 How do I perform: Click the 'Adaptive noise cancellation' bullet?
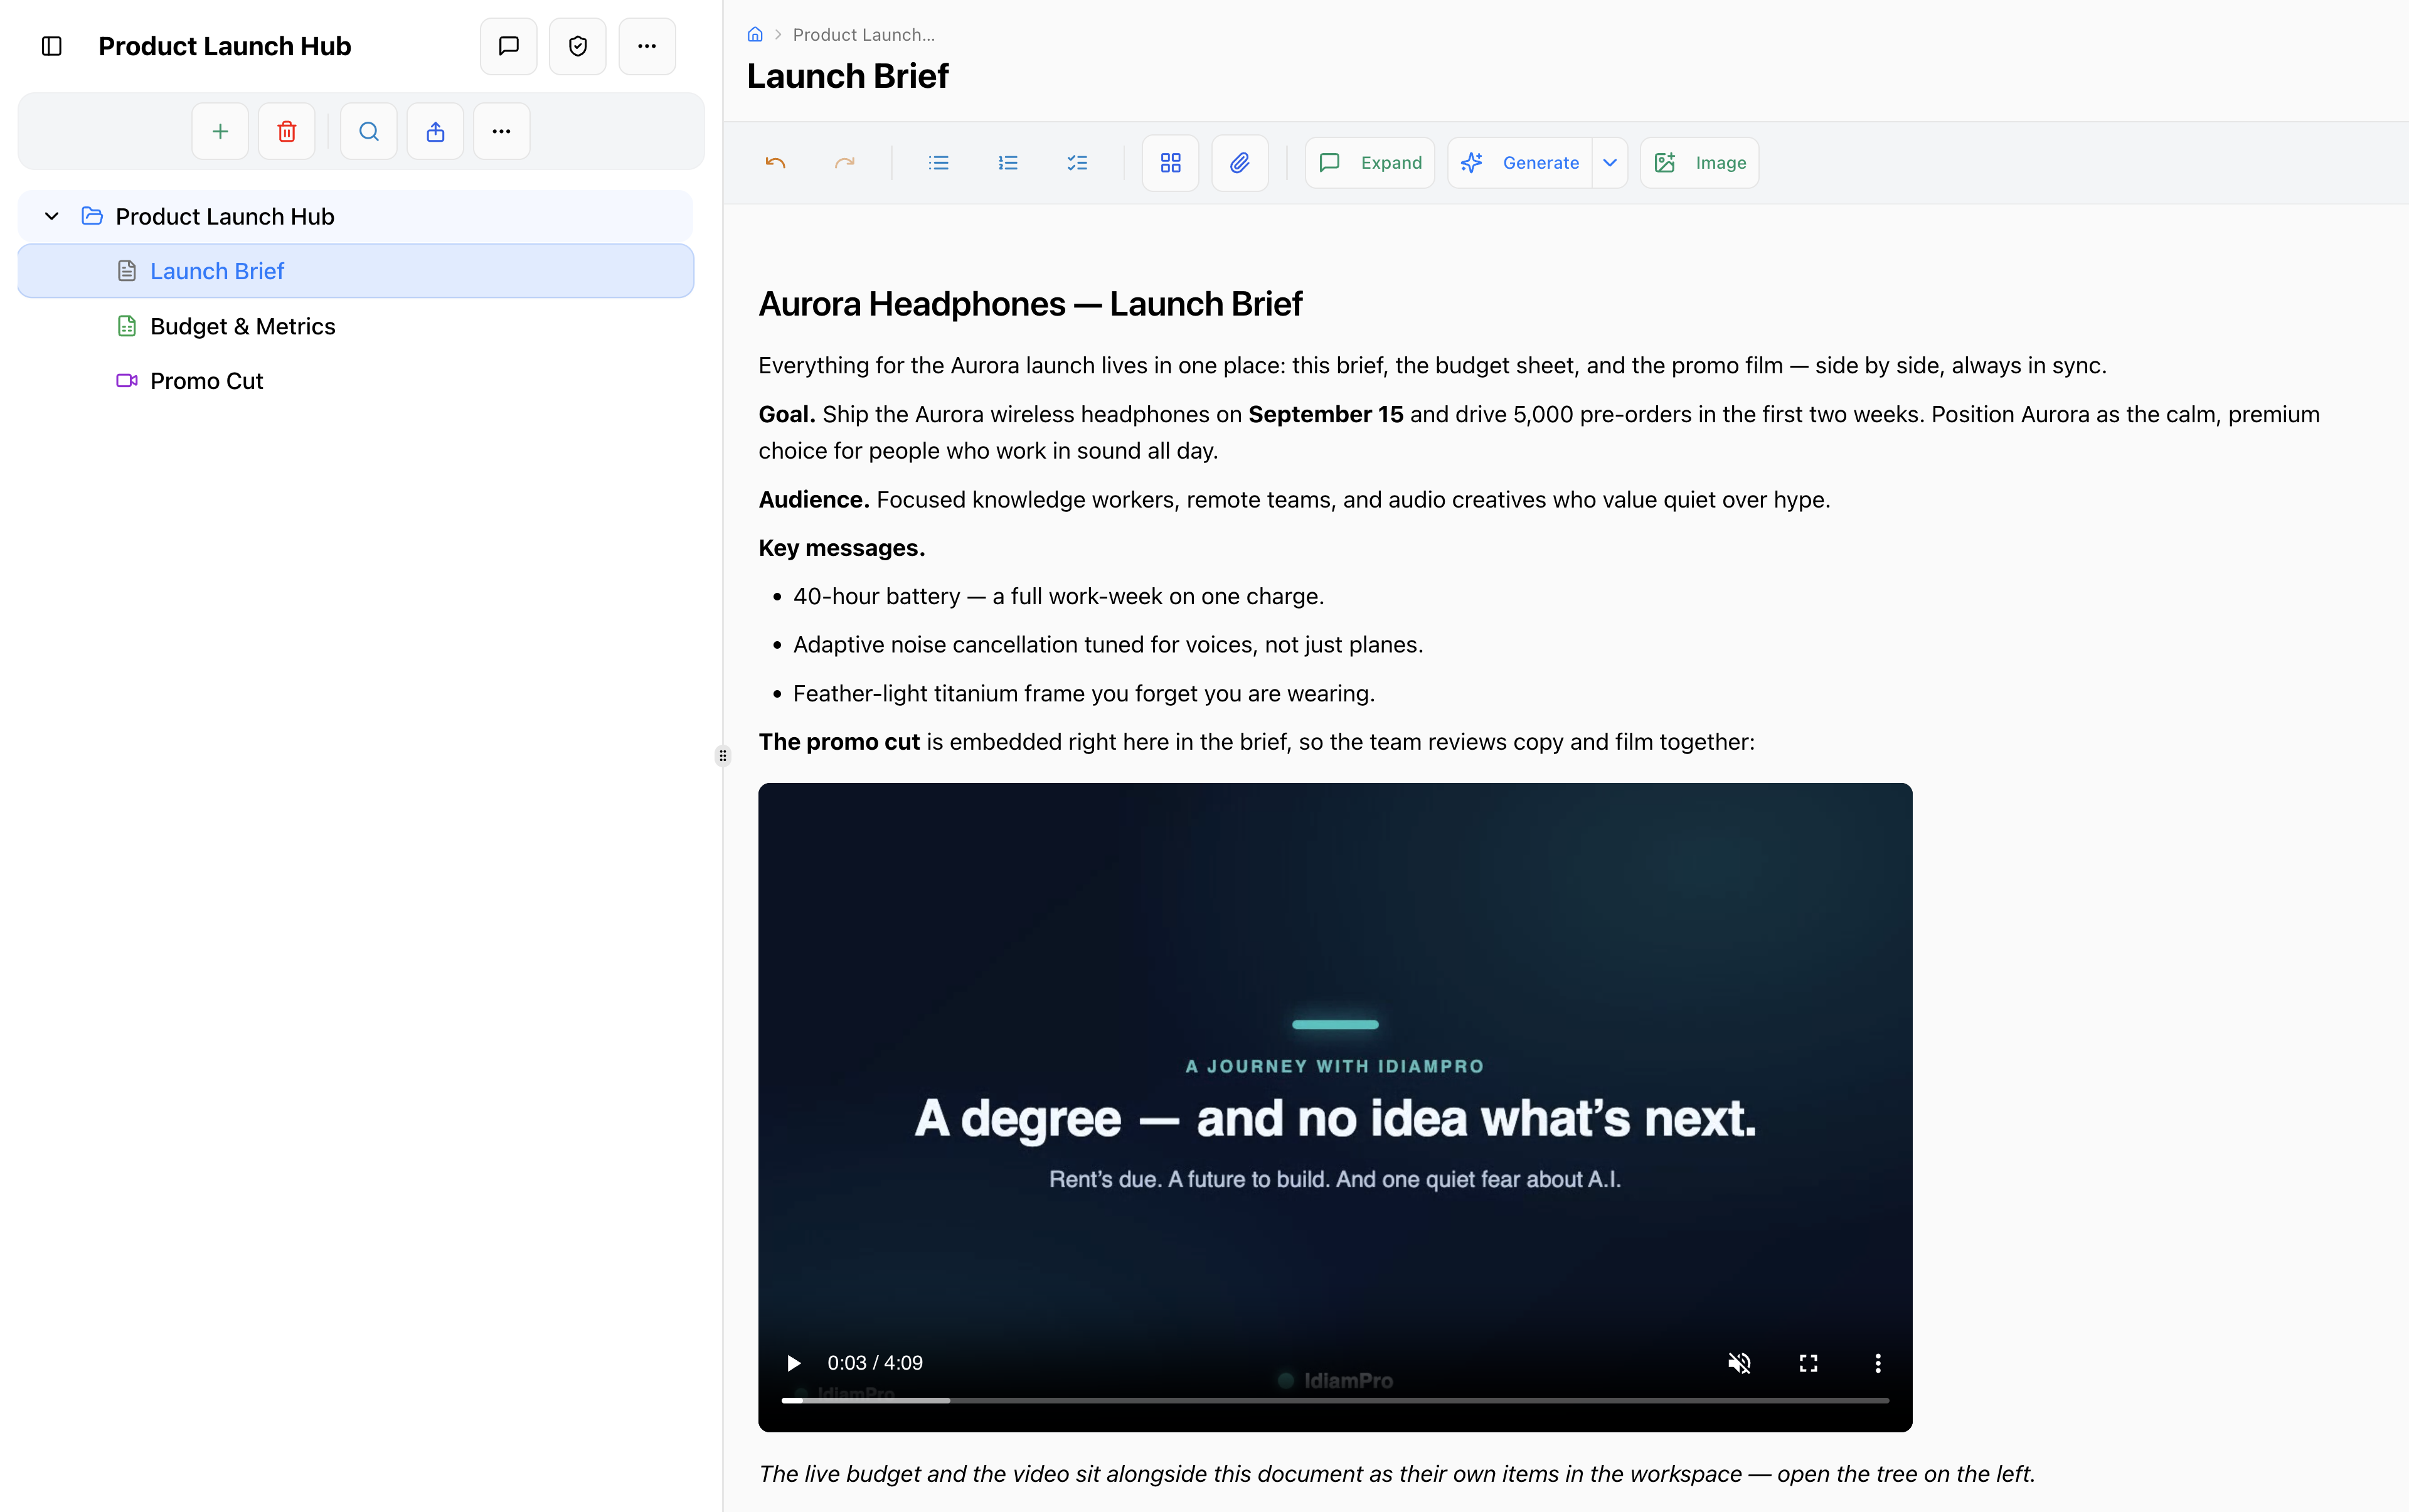1108,645
